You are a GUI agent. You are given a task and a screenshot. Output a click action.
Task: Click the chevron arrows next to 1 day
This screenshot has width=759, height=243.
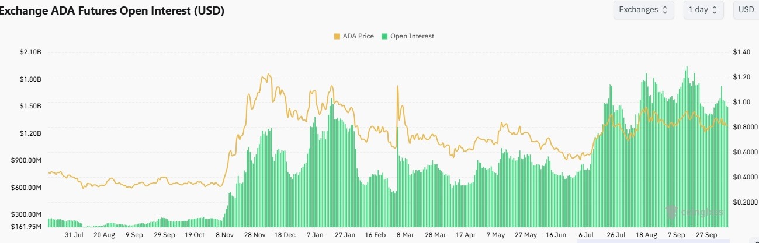tap(716, 10)
